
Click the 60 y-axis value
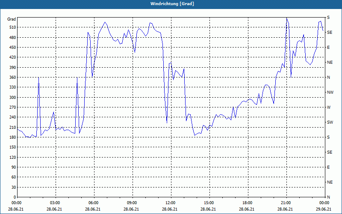[14, 177]
